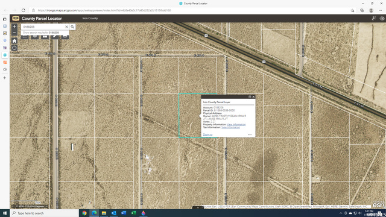This screenshot has width=386, height=217.
Task: Open the basemap icon in app header
Action: (382, 18)
